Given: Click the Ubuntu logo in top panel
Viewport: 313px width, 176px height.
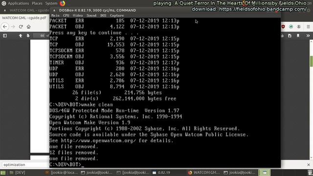Looking at the screenshot, I should 4,3.
